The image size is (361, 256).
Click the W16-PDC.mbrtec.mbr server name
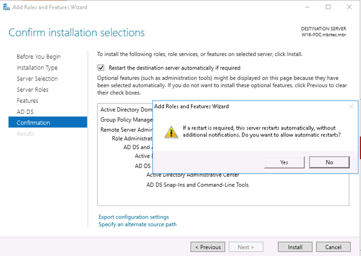(x=324, y=35)
